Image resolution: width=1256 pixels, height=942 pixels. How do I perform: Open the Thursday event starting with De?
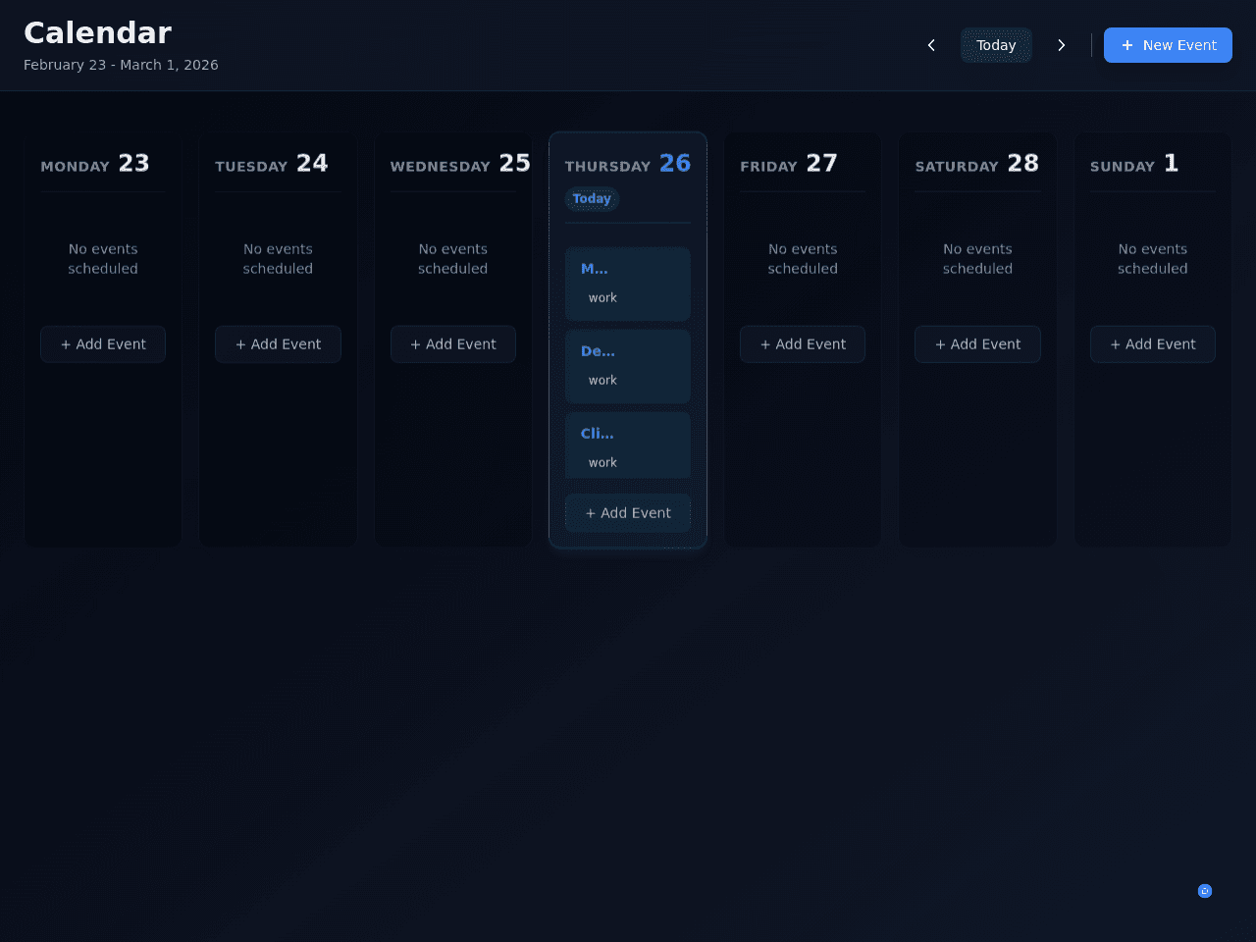click(628, 366)
